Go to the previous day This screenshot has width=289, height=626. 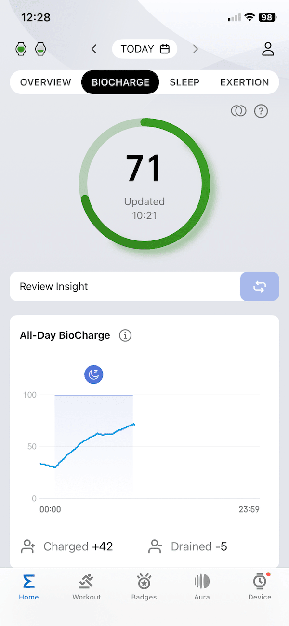(x=94, y=49)
